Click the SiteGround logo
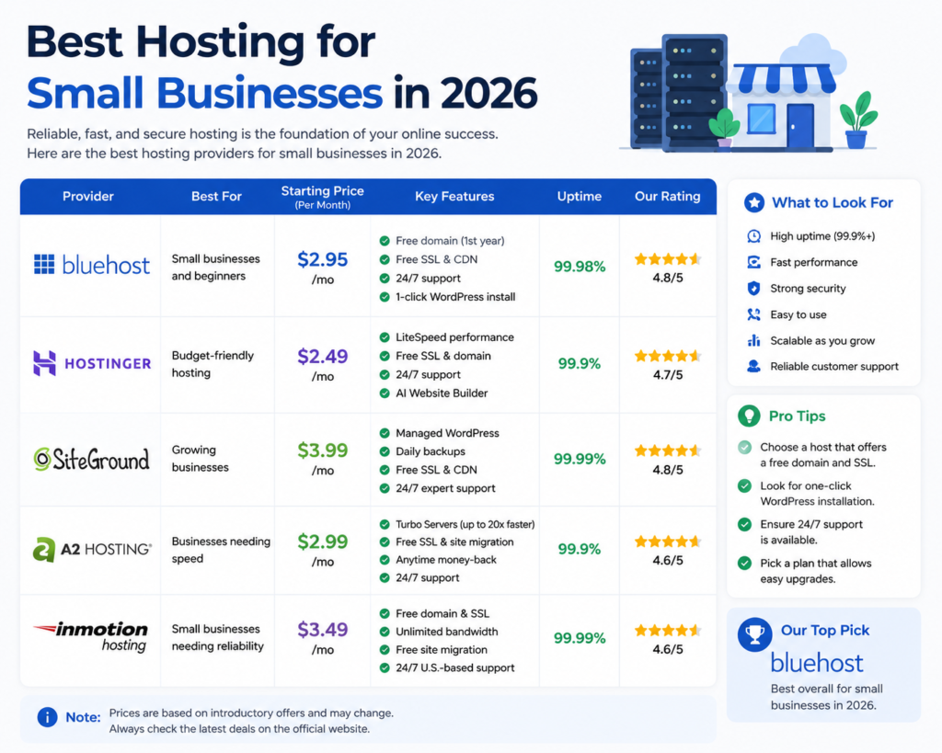 (x=91, y=460)
